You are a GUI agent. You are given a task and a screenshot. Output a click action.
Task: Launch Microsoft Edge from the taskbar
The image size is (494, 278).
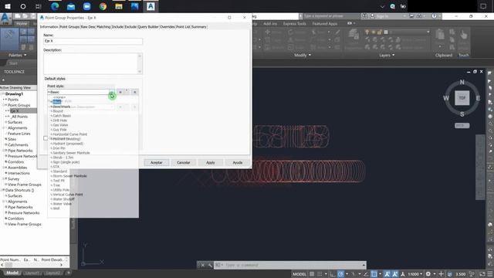click(55, 6)
